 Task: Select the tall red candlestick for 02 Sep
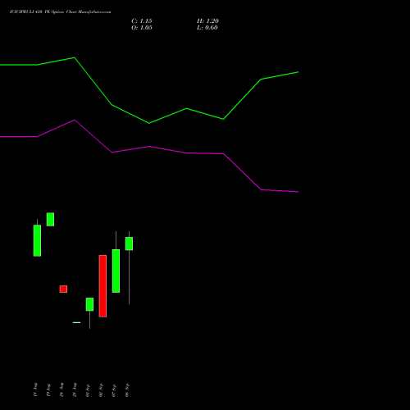click(102, 286)
